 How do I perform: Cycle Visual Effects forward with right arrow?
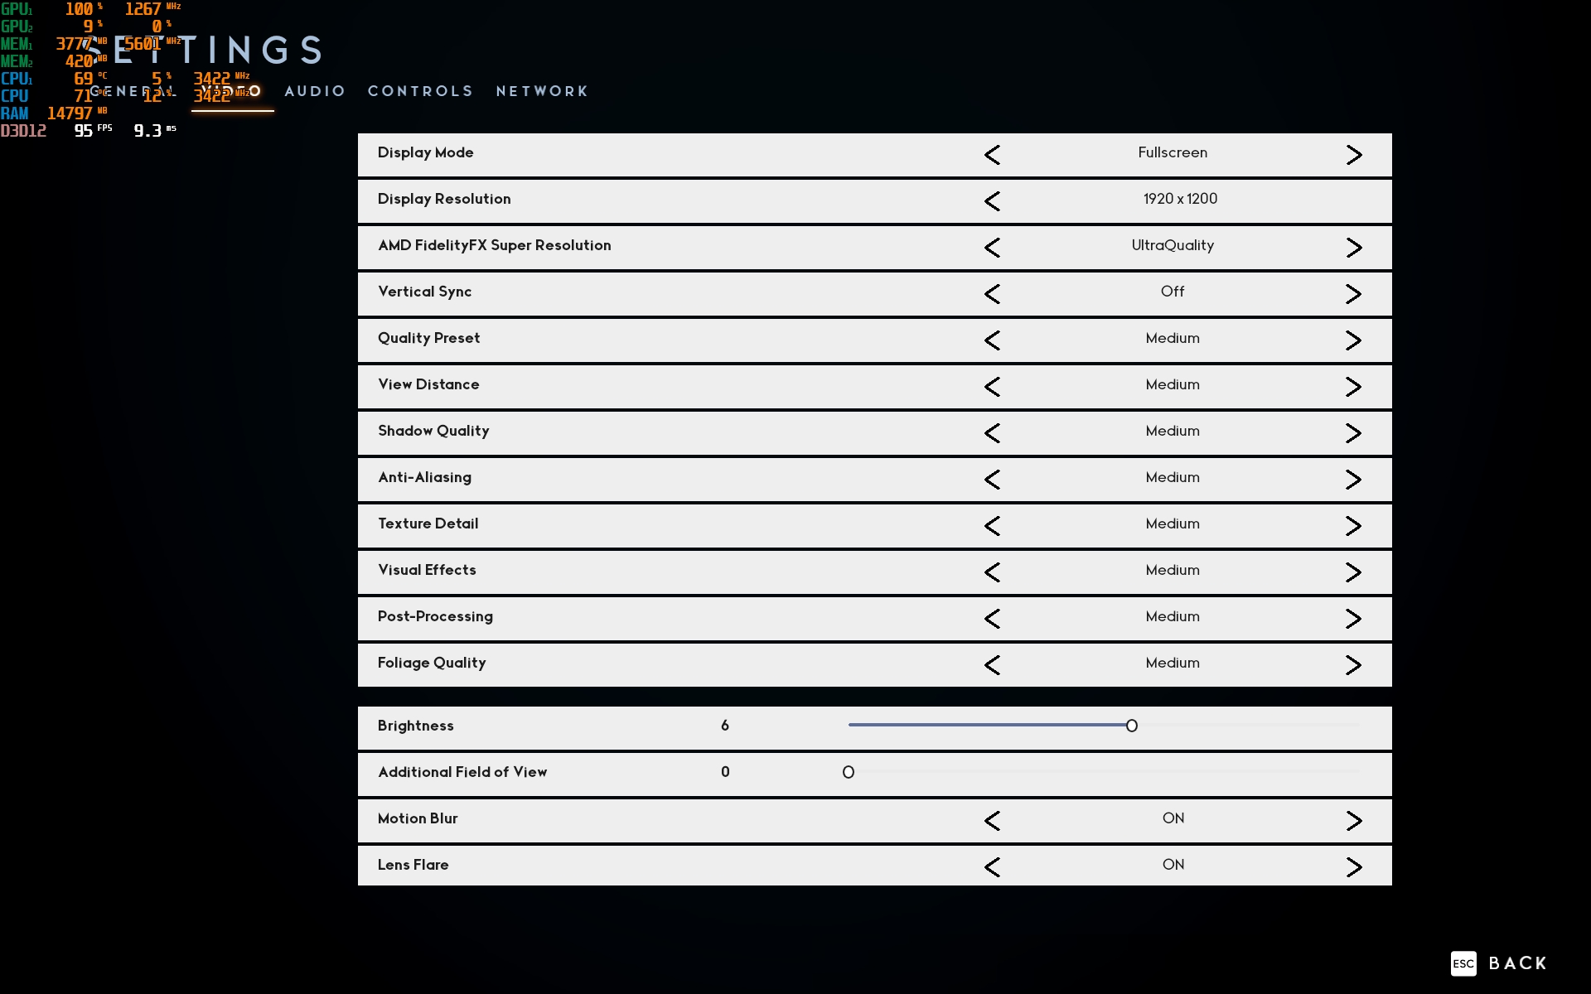click(x=1354, y=572)
